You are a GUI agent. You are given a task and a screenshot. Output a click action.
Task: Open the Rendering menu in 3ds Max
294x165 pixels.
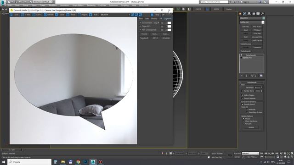tap(91, 5)
